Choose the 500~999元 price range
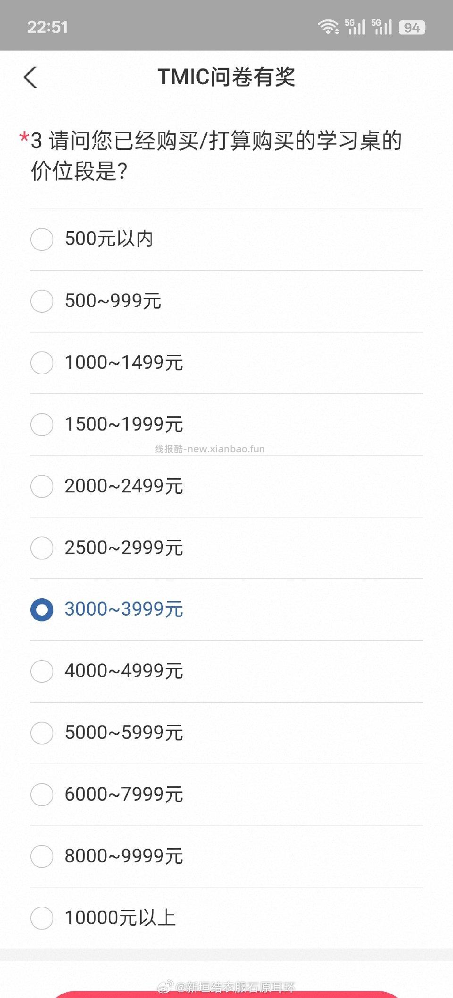The height and width of the screenshot is (998, 453). pos(42,301)
